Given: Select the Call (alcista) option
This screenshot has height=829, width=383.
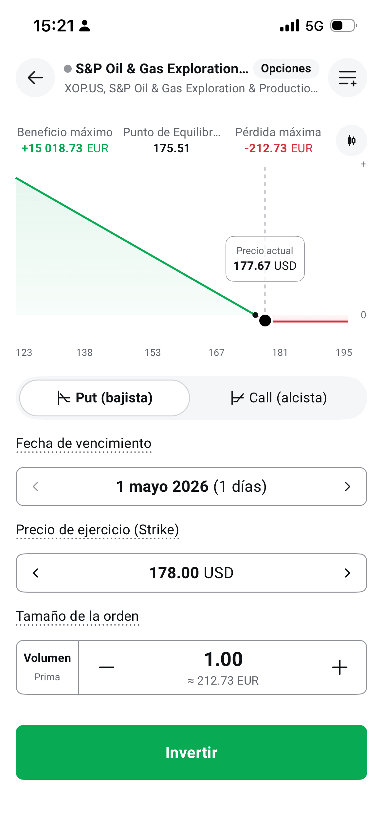Looking at the screenshot, I should tap(279, 398).
